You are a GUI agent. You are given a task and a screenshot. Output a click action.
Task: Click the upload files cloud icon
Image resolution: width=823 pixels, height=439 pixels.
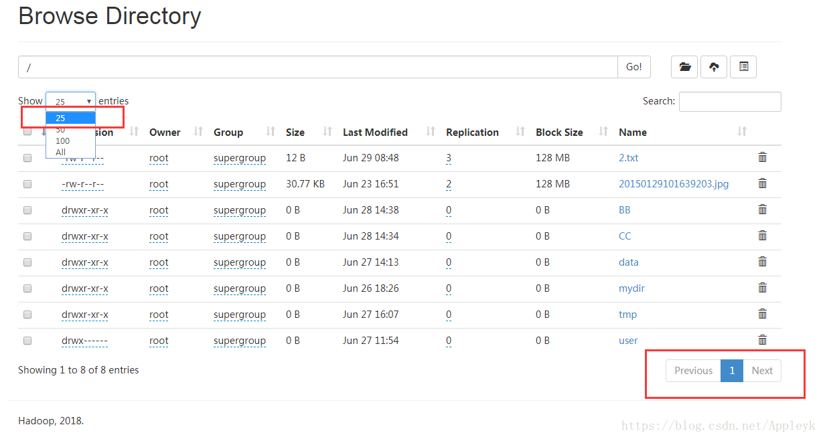[x=714, y=67]
